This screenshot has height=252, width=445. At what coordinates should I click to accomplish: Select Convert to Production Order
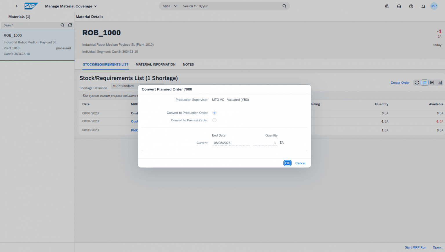214,113
